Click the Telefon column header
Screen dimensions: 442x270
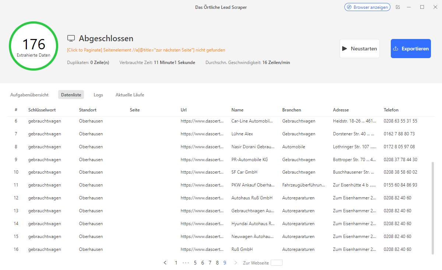(391, 110)
